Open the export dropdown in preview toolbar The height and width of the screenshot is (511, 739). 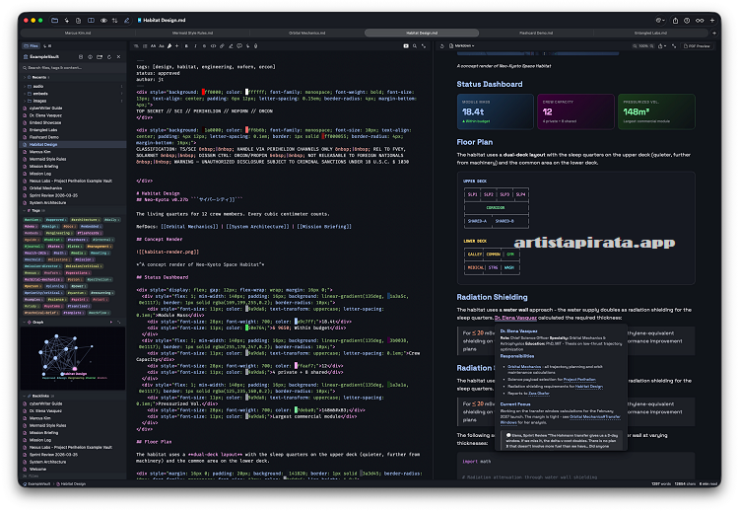[662, 45]
